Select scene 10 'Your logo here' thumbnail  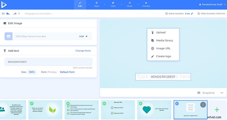(x=190, y=110)
